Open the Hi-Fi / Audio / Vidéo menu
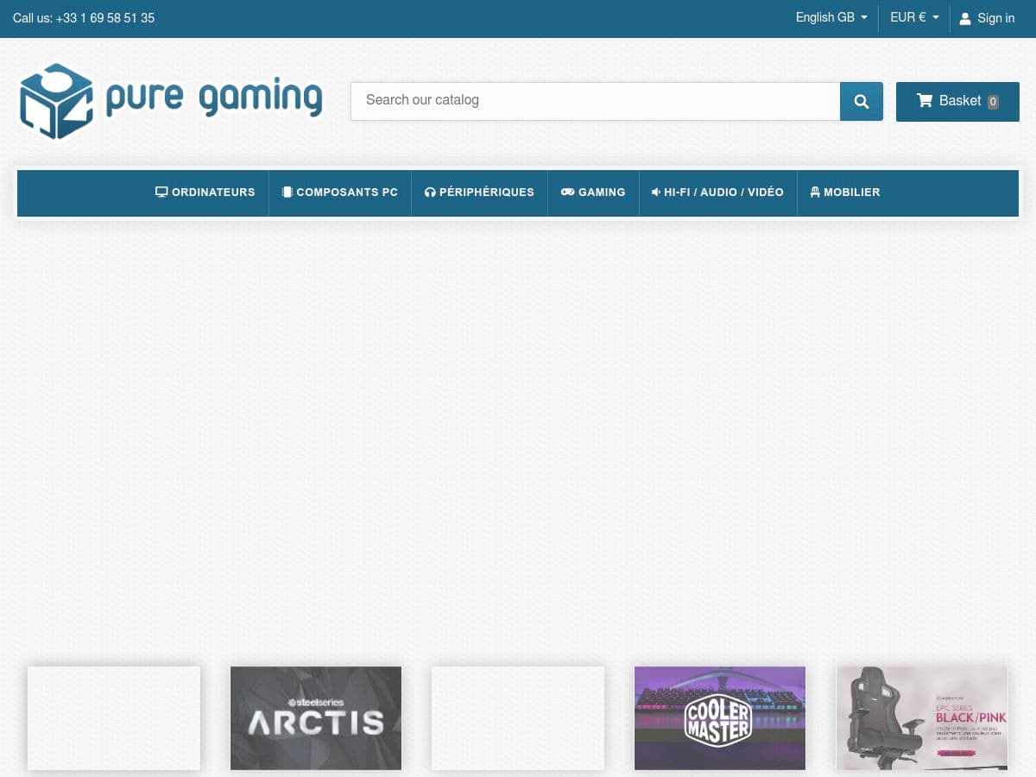1036x777 pixels. [x=717, y=193]
